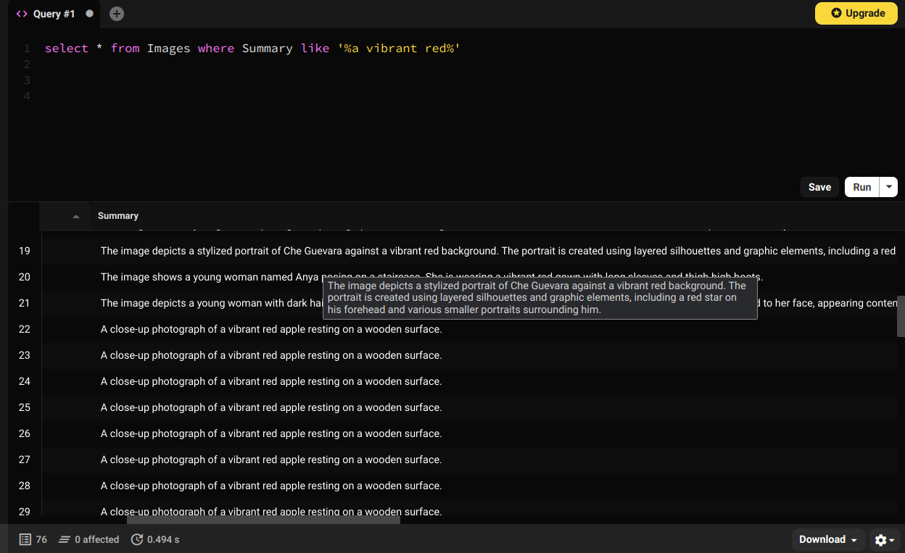Click row number 22 in the results grid

click(x=25, y=329)
